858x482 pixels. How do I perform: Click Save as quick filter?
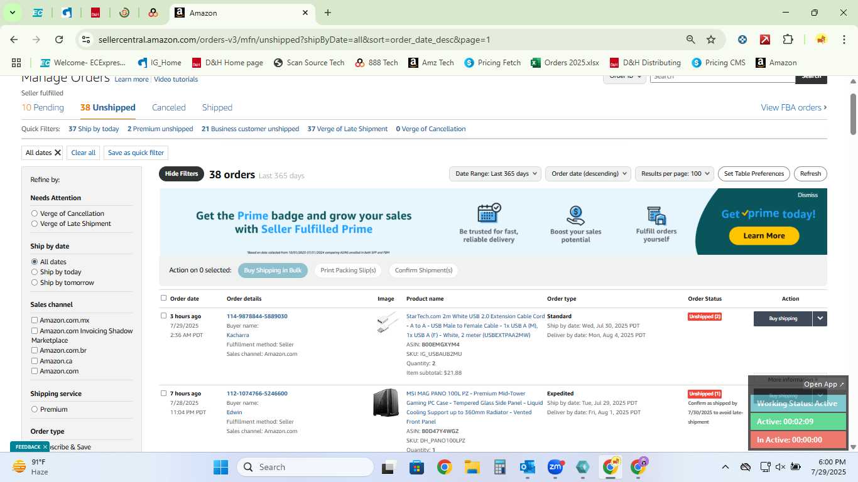136,153
